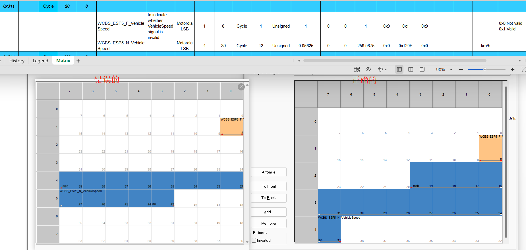
Task: Click the horizontal scrollbar right arrow
Action: [x=519, y=61]
